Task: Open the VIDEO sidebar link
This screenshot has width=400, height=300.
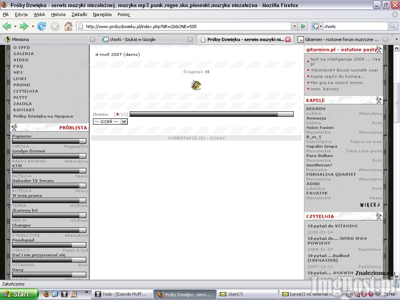Action: [21, 60]
